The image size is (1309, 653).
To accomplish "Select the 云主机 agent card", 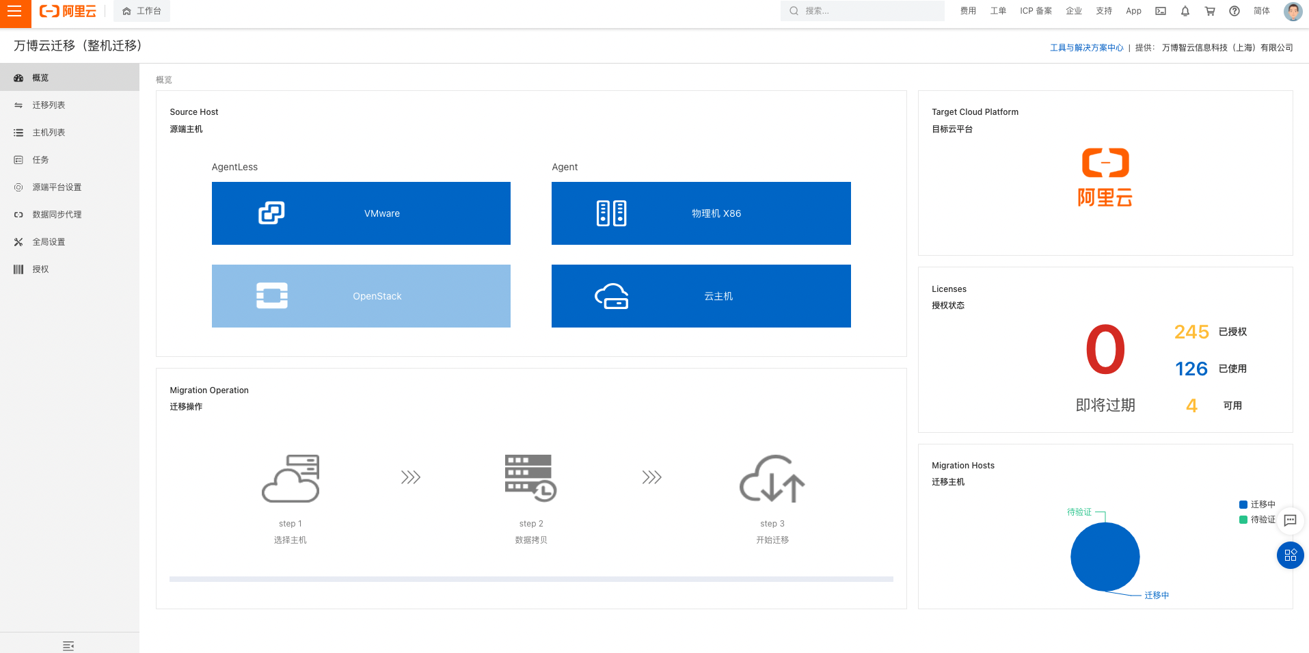I will click(701, 296).
